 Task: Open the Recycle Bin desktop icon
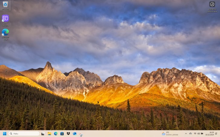point(5,5)
